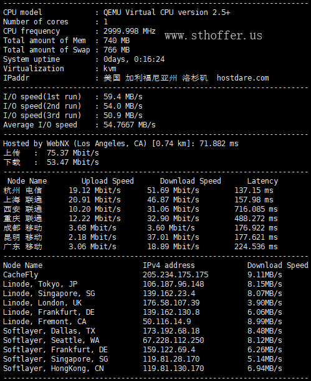Click the I/O speed(1st run) value 59.4 MB/s
This screenshot has height=381, width=311.
(123, 97)
